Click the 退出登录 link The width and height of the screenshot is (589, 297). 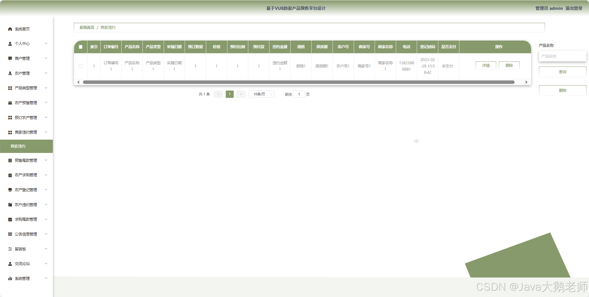[x=574, y=9]
